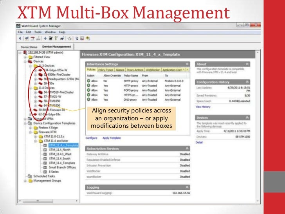The height and width of the screenshot is (214, 285).
Task: Collapse the About panel
Action: (x=247, y=64)
